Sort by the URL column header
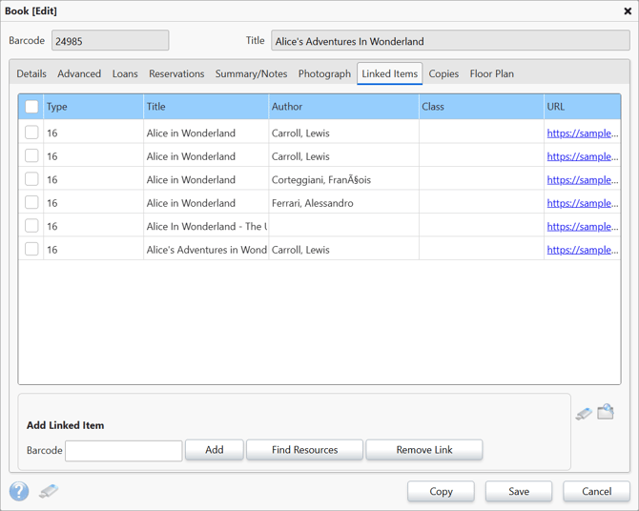 (583, 107)
